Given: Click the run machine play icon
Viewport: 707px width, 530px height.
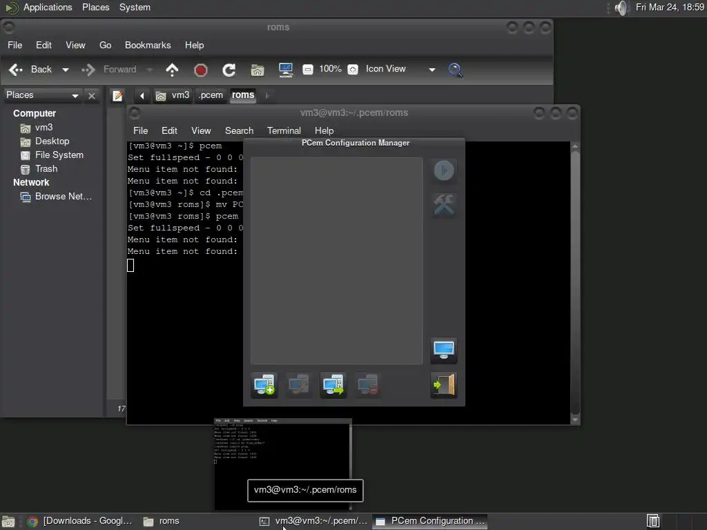Looking at the screenshot, I should pos(444,170).
